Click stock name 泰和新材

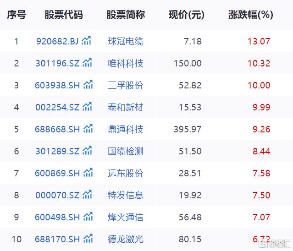click(x=126, y=107)
